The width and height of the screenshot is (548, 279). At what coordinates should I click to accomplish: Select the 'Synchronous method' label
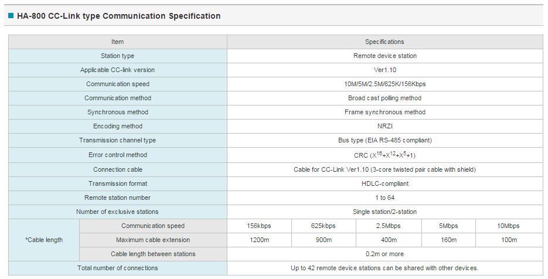tap(118, 112)
